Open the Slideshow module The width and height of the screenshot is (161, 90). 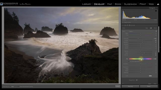pos(130,4)
